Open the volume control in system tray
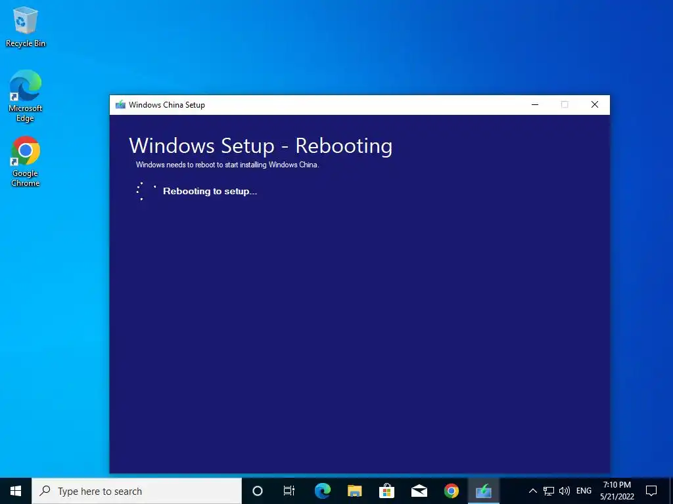 [x=565, y=491]
